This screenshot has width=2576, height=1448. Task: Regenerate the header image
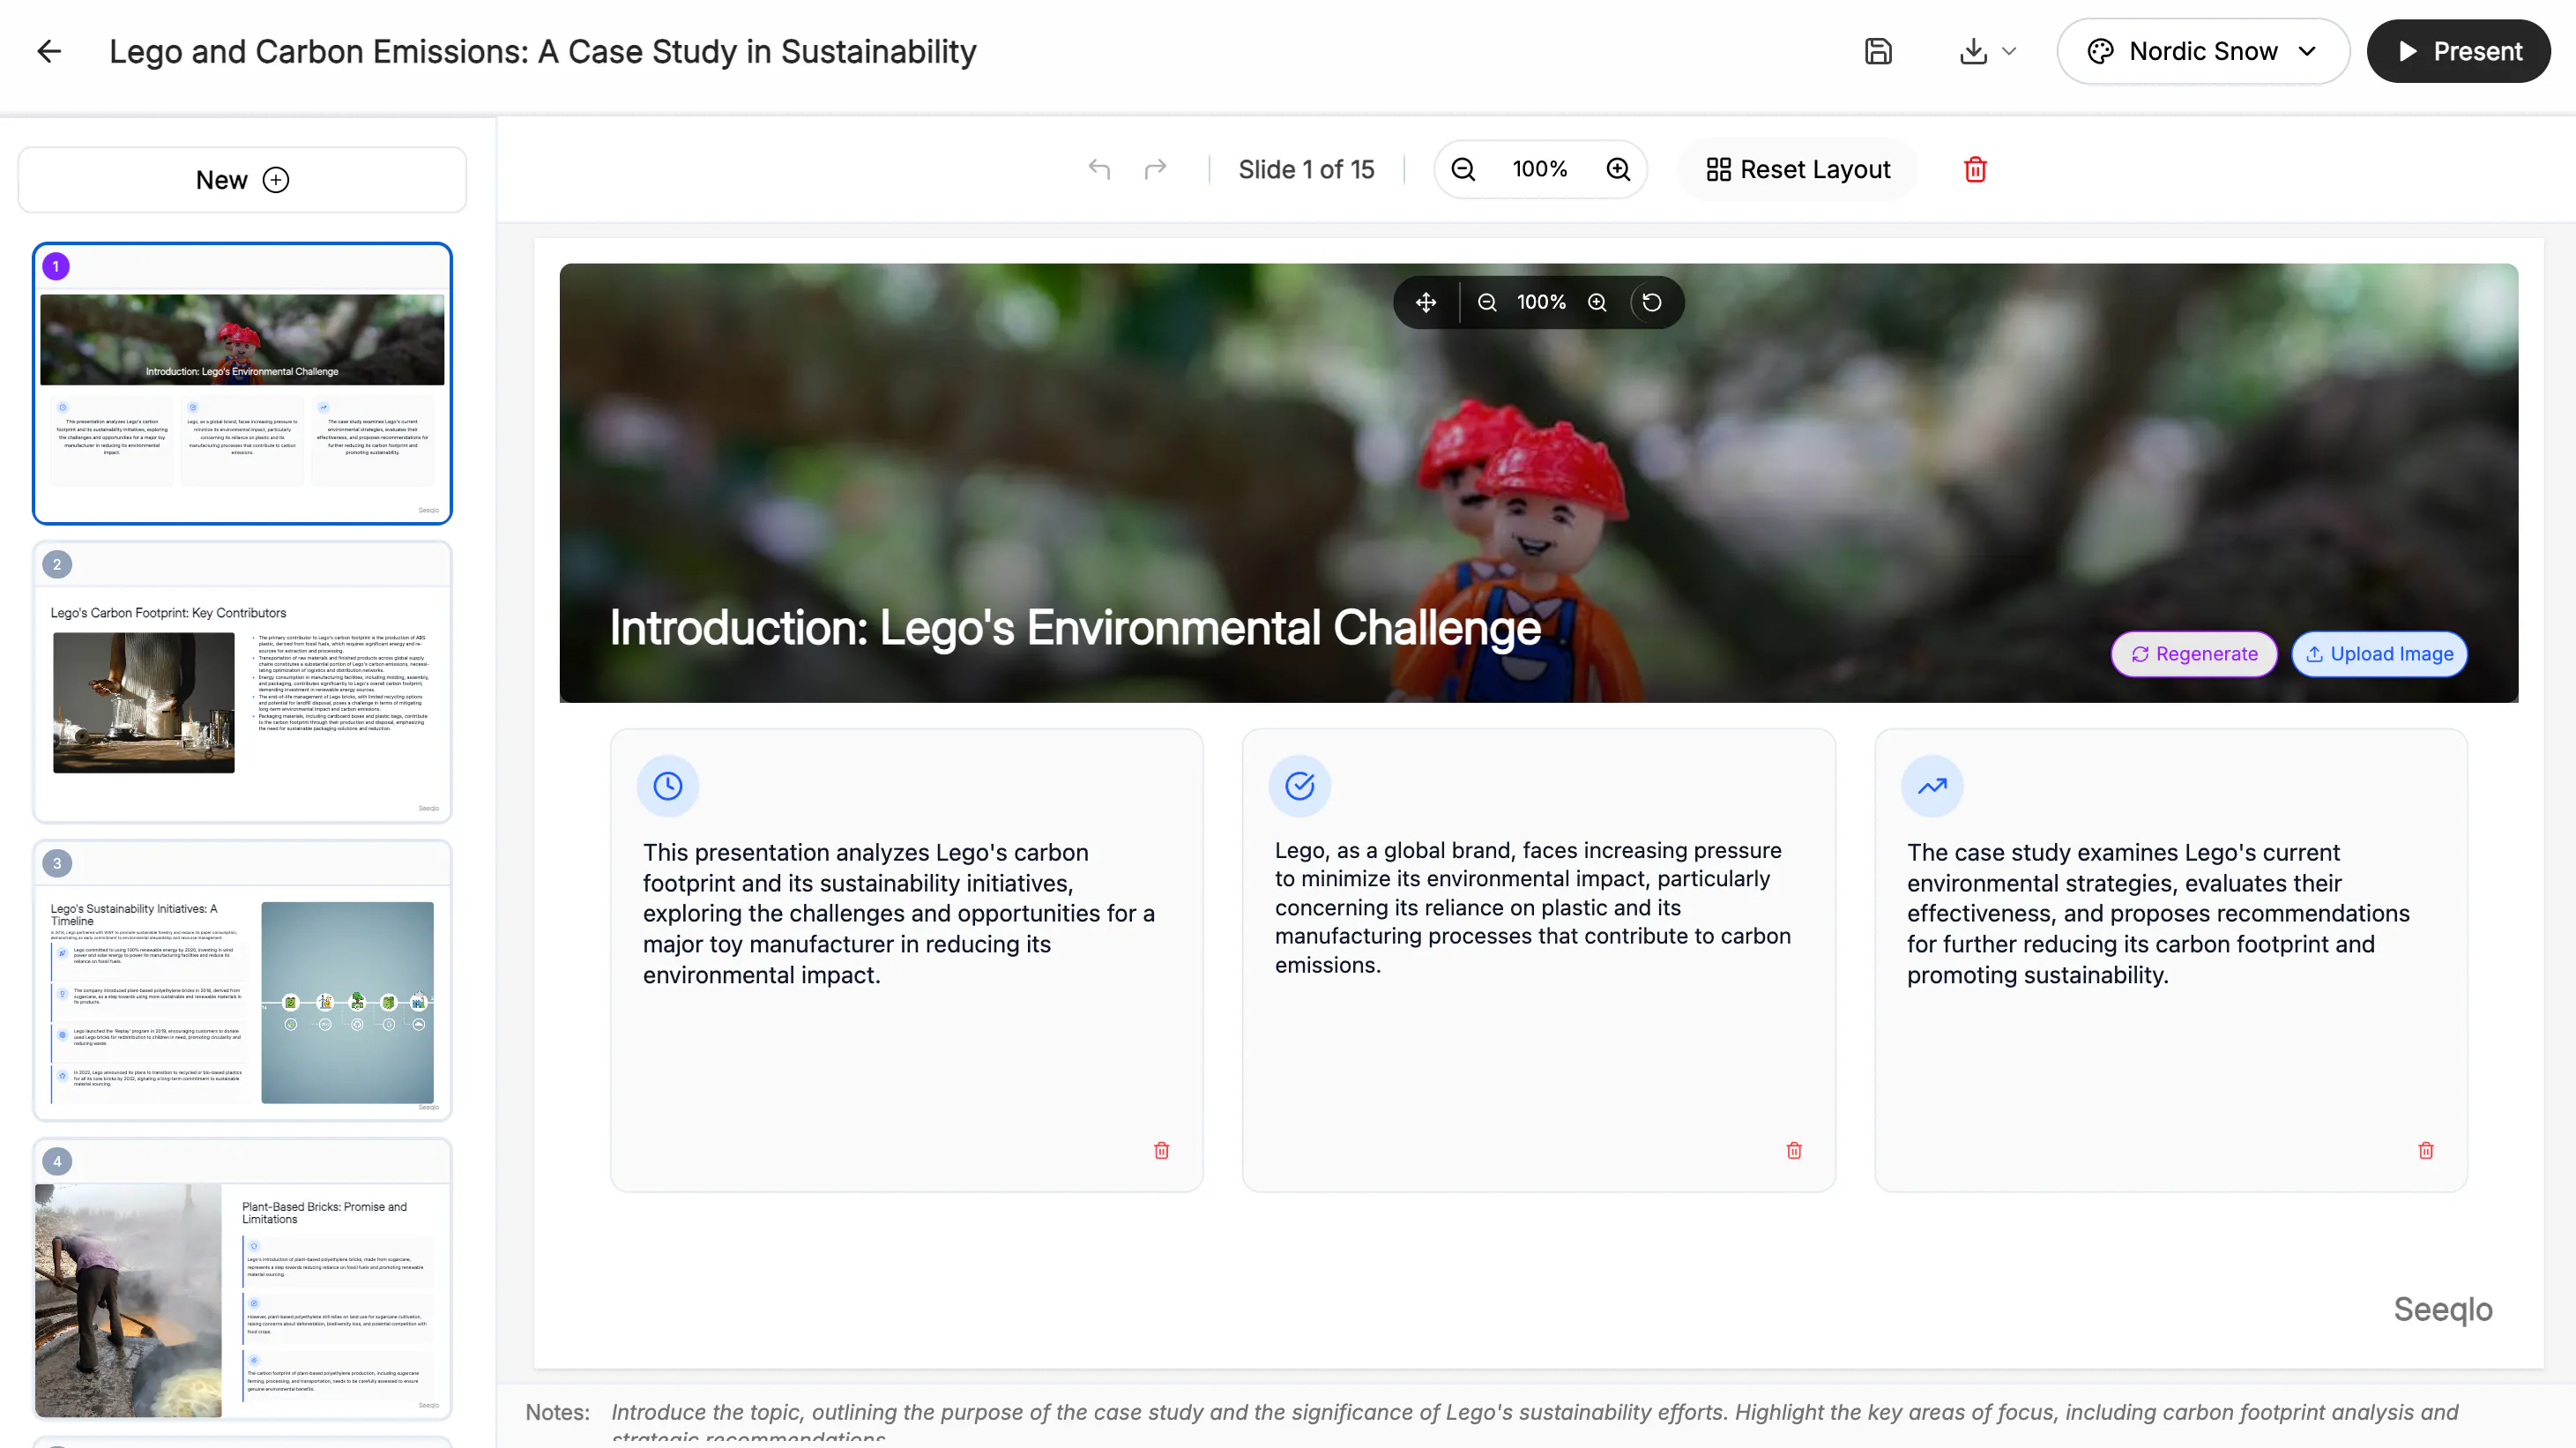point(2194,654)
